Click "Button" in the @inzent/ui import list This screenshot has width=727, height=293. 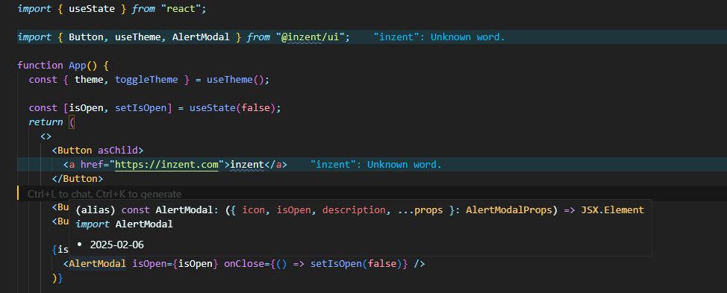coord(87,37)
